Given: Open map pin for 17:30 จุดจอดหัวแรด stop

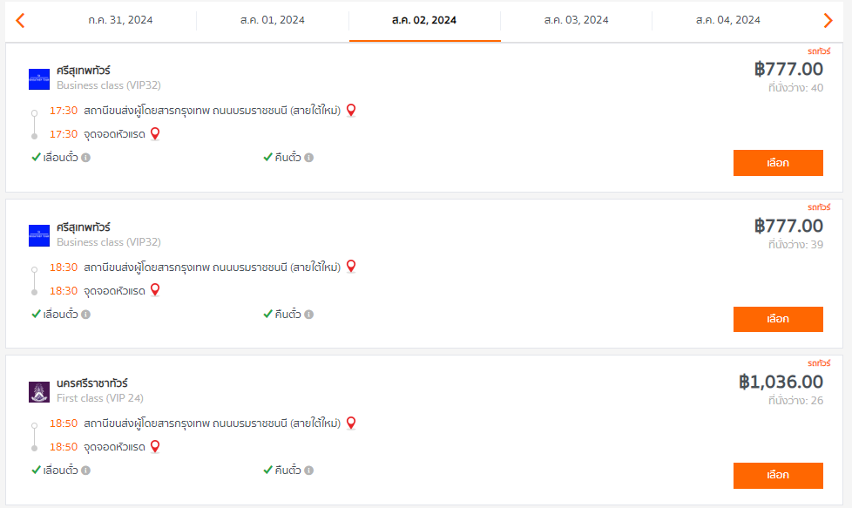Looking at the screenshot, I should click(155, 133).
